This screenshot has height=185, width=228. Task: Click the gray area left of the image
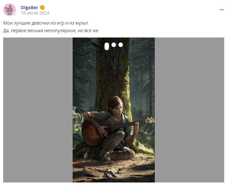pos(38,110)
